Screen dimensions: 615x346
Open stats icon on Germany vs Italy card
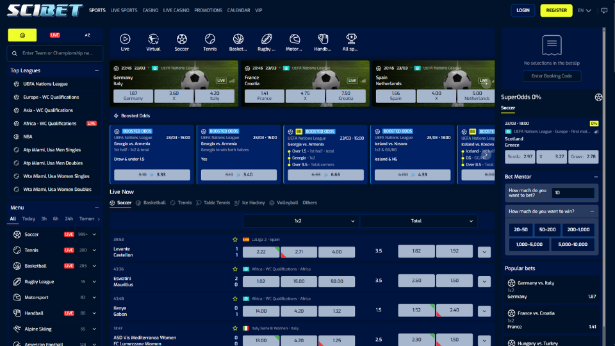pos(232,81)
